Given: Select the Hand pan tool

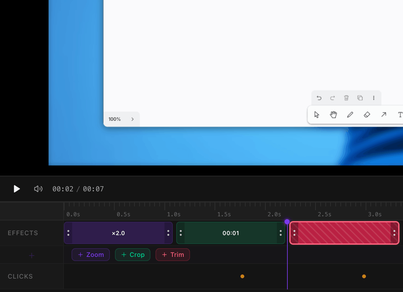Looking at the screenshot, I should coord(333,114).
